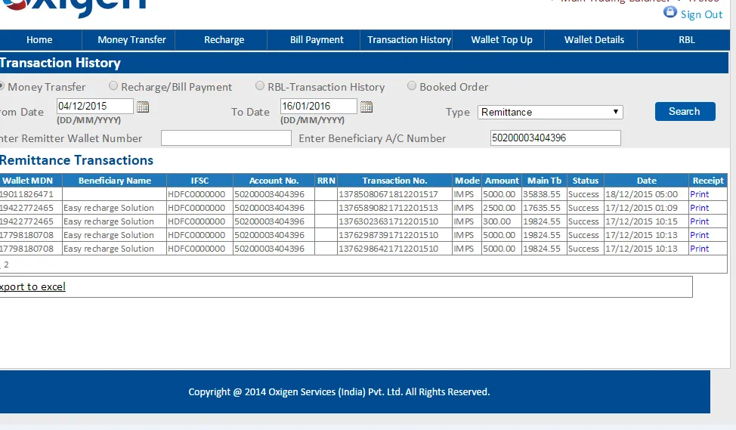The height and width of the screenshot is (430, 736).
Task: Open the RBL menu item
Action: pyautogui.click(x=687, y=40)
